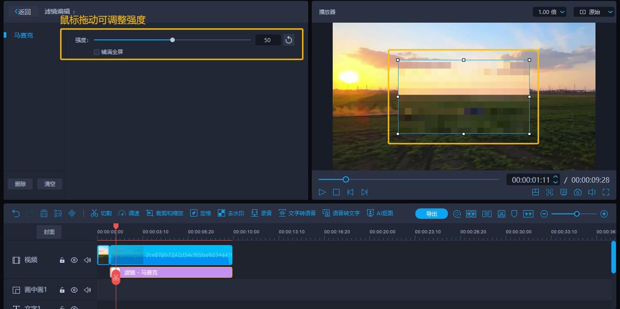This screenshot has width=620, height=309.
Task: Open the 去水印 watermark removal tool
Action: point(231,213)
